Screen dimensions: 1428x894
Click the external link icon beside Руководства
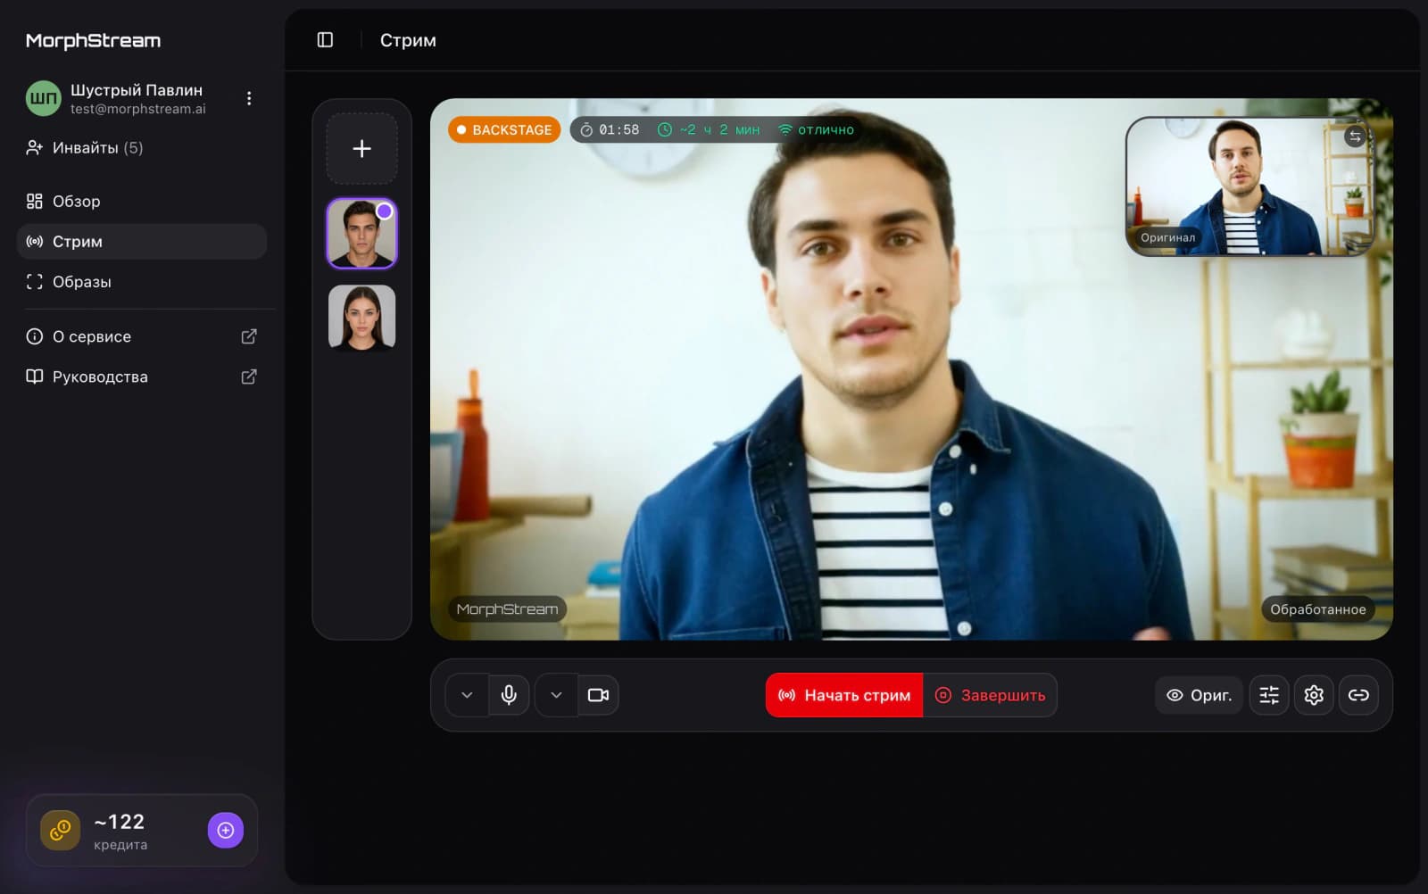[249, 377]
